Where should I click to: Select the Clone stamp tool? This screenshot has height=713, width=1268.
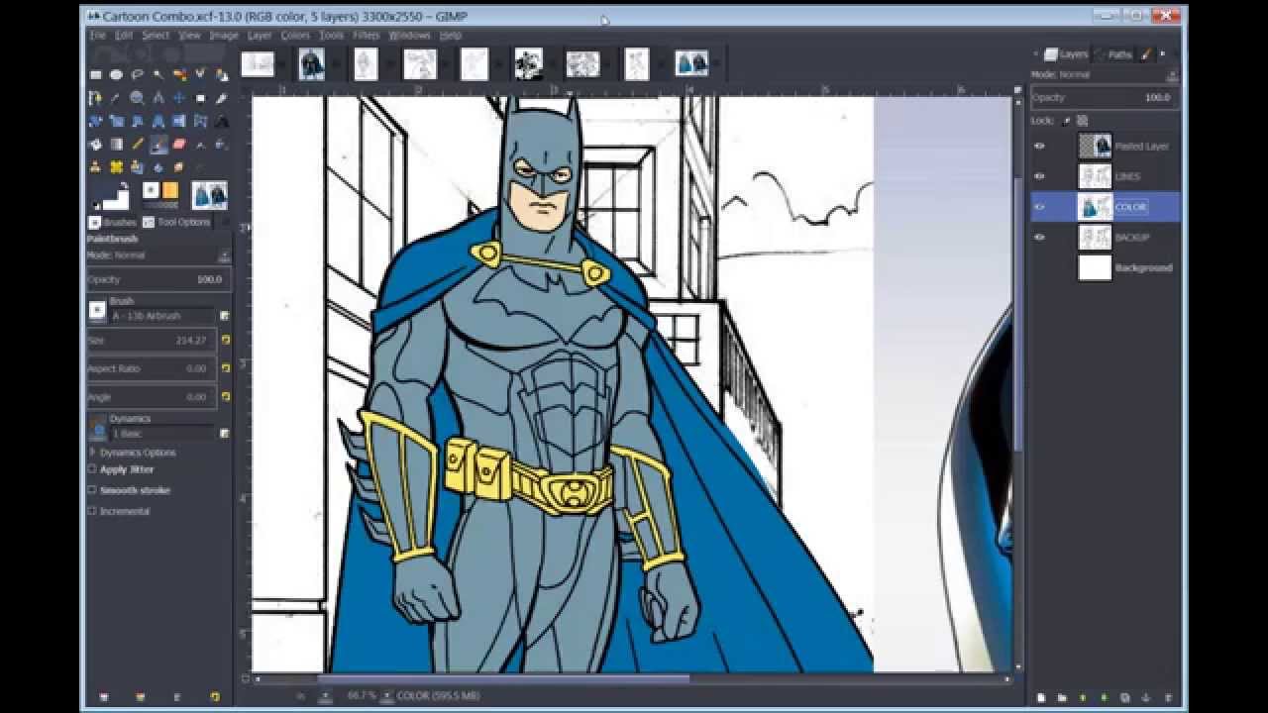coord(95,167)
